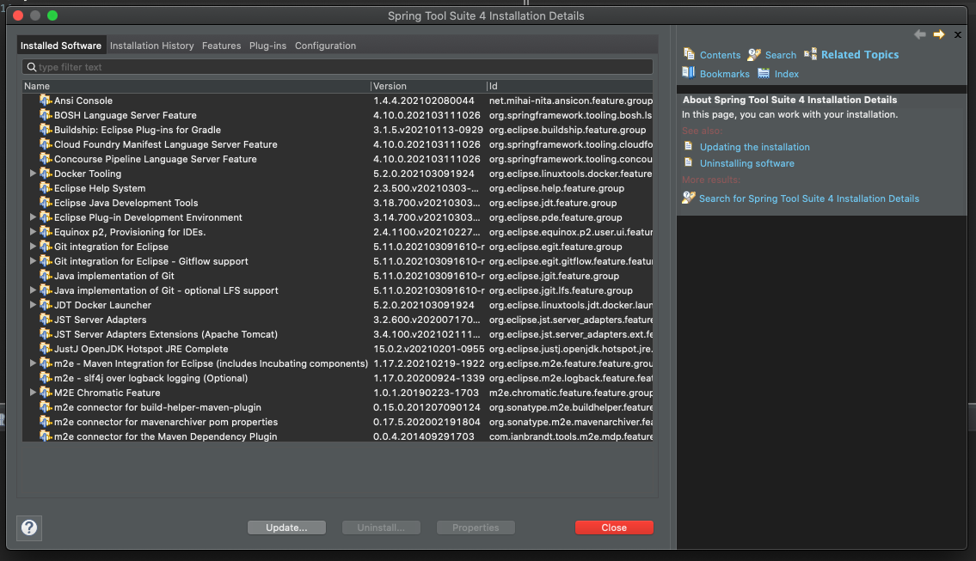976x561 pixels.
Task: Focus the type filter text field
Action: 337,67
